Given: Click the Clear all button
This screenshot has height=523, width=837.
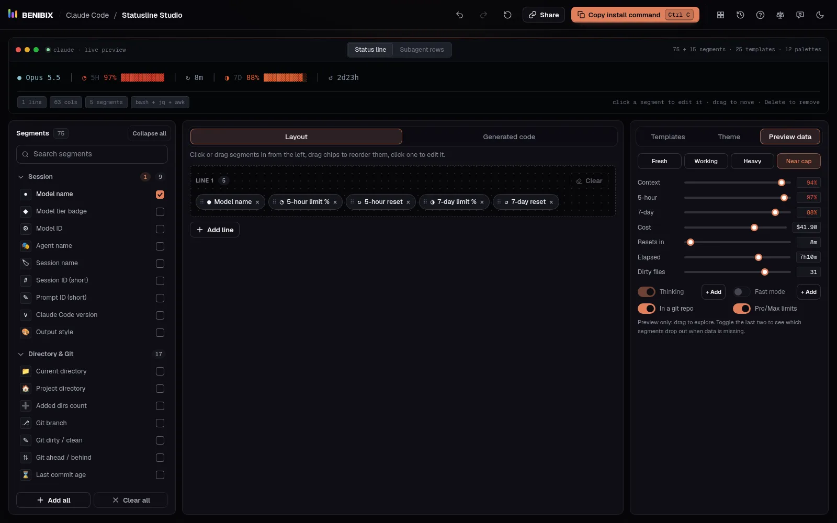Looking at the screenshot, I should pos(131,500).
